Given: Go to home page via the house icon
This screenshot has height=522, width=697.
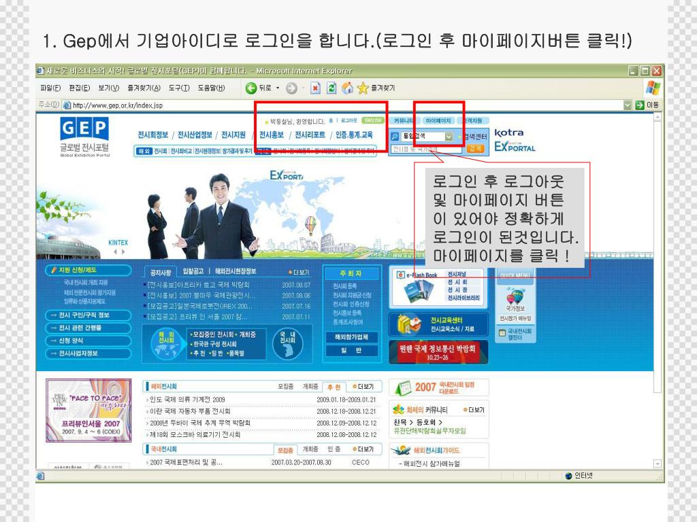Looking at the screenshot, I should coord(348,88).
